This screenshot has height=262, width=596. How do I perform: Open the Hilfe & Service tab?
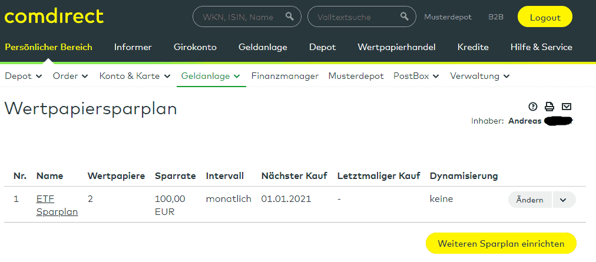pyautogui.click(x=541, y=47)
